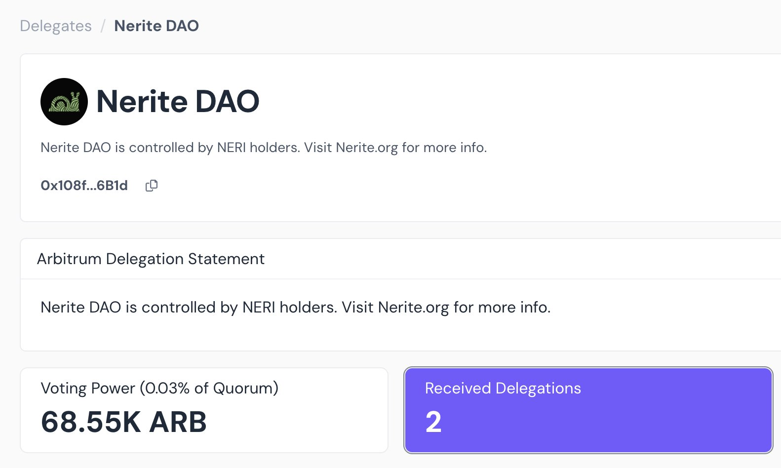
Task: Open the Received Delegations card
Action: click(x=588, y=410)
